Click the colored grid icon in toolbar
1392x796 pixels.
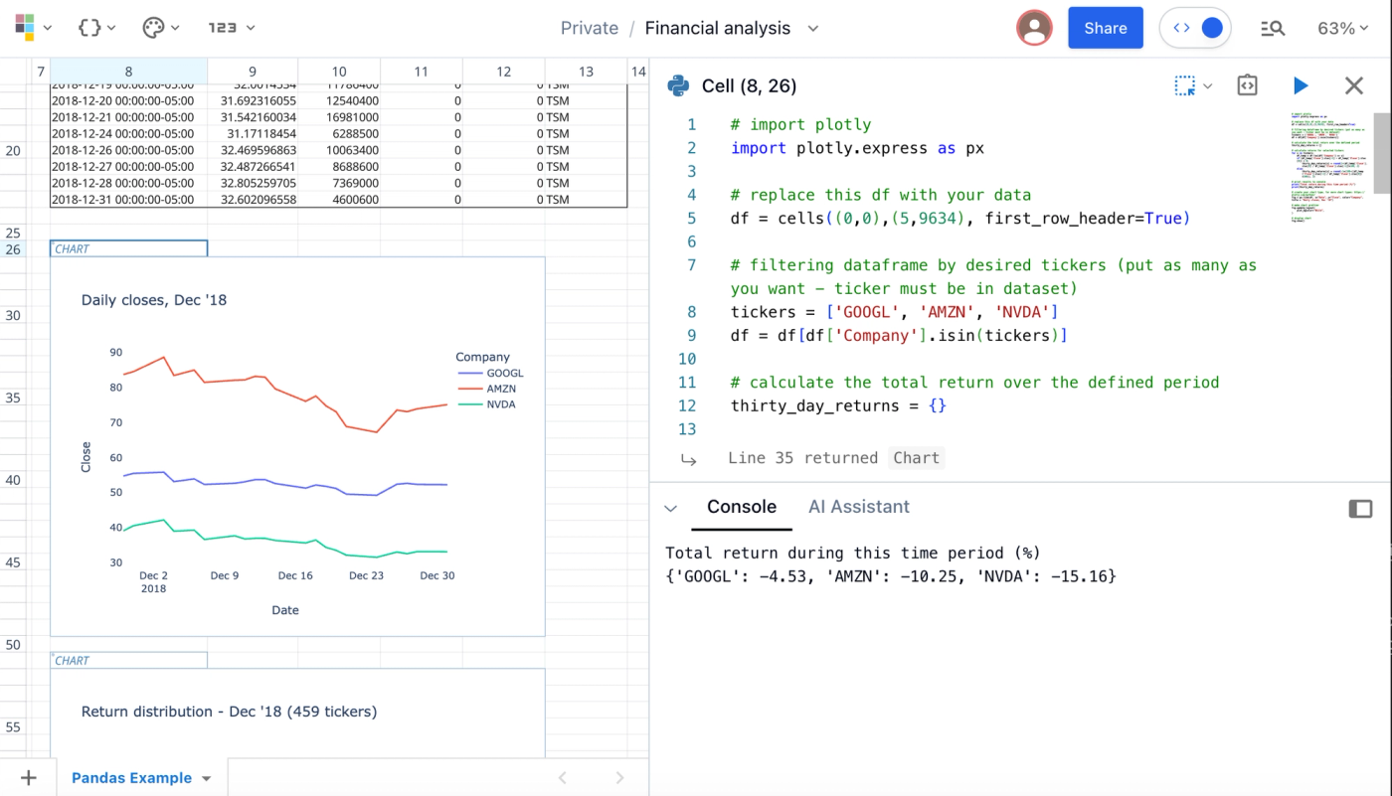click(27, 26)
